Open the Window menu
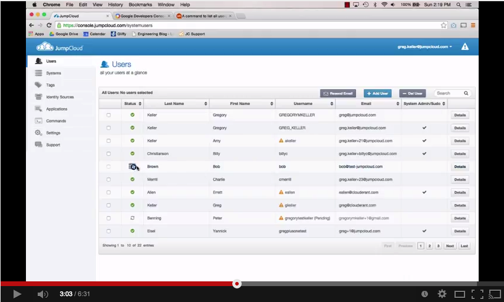504x302 pixels. (x=166, y=5)
